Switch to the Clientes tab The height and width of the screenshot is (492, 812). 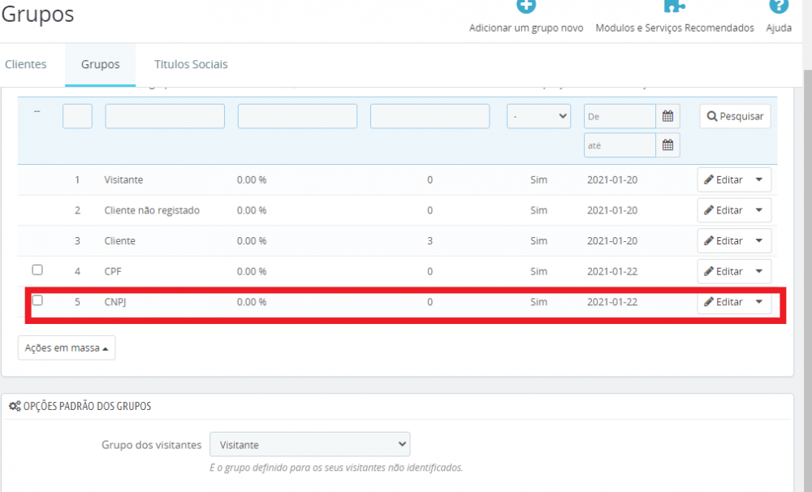tap(25, 64)
